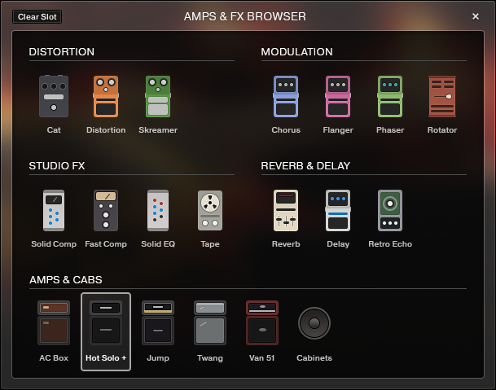The image size is (496, 390).
Task: Add the Solid Comp compressor
Action: [54, 212]
